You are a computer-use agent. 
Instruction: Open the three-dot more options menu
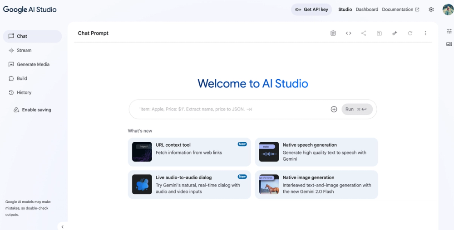point(425,33)
